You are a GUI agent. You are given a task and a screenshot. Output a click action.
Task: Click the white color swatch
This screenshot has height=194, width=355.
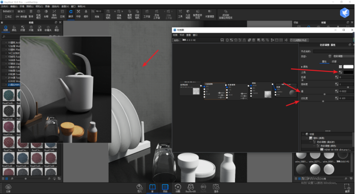[x=348, y=67]
